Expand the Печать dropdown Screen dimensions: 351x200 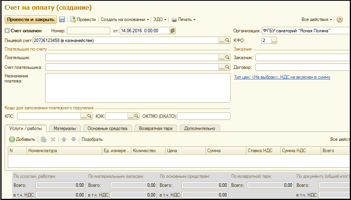[x=183, y=19]
